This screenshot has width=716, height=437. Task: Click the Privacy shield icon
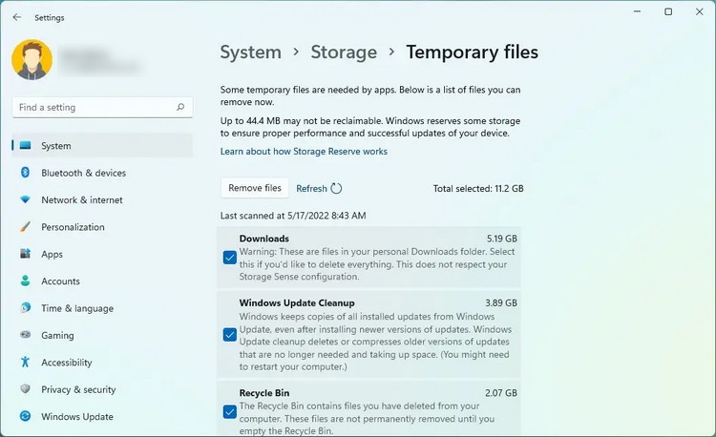(26, 389)
